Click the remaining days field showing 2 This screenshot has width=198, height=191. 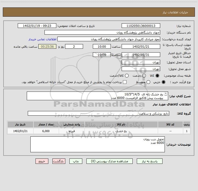74,46
